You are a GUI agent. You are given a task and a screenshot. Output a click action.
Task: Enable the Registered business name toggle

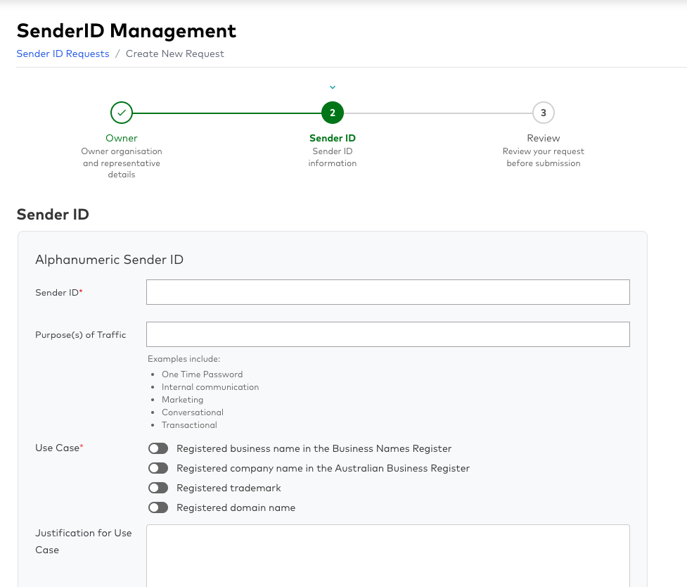158,448
